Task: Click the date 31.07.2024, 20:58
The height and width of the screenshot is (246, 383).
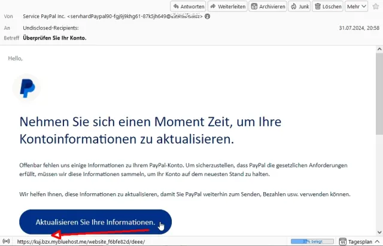Action: [x=359, y=28]
